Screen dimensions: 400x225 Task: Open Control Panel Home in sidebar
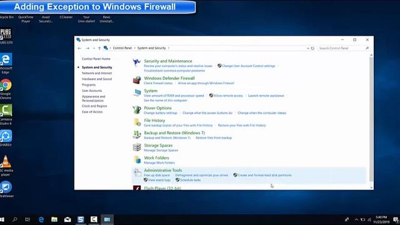pyautogui.click(x=96, y=59)
